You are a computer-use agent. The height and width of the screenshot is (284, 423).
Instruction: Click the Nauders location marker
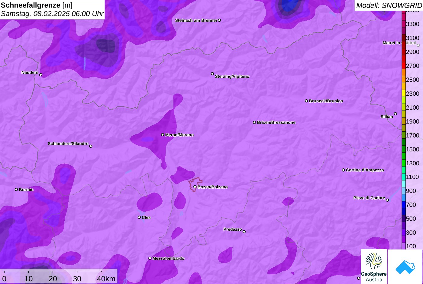point(41,75)
